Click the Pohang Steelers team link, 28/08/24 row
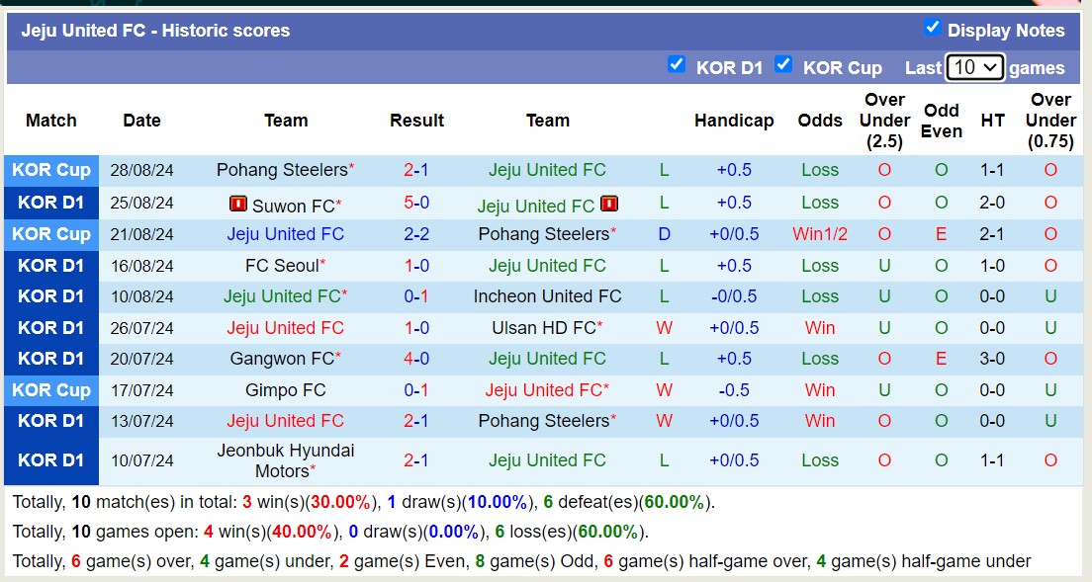The image size is (1092, 582). (282, 170)
